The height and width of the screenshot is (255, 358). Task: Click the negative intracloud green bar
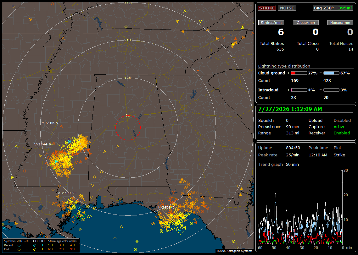(331, 90)
